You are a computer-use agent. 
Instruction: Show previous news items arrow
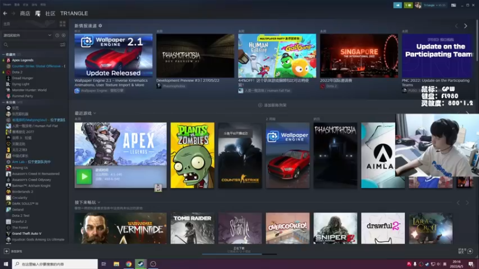(457, 26)
